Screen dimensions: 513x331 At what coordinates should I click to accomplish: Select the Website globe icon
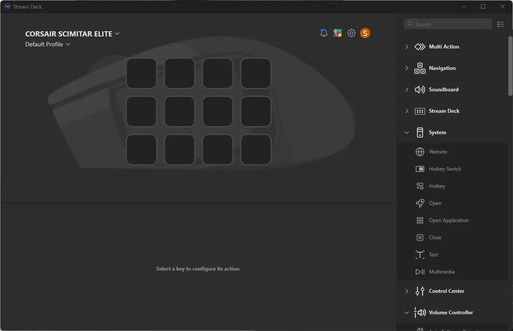pyautogui.click(x=420, y=152)
